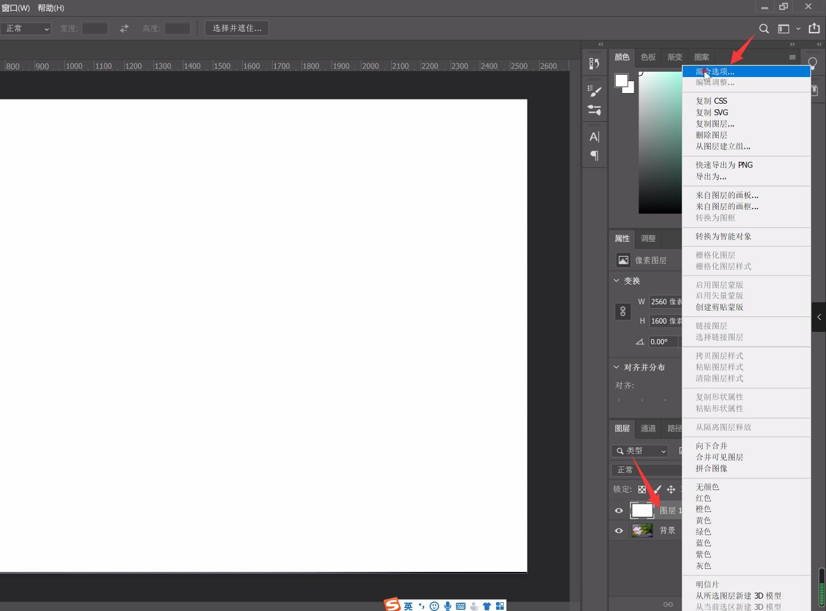The width and height of the screenshot is (826, 611).
Task: Collapse the 变换 section
Action: 617,281
